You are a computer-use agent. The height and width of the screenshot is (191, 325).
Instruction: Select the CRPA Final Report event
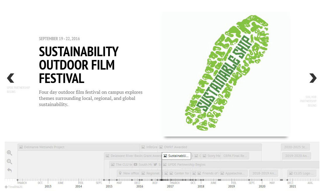pos(235,156)
